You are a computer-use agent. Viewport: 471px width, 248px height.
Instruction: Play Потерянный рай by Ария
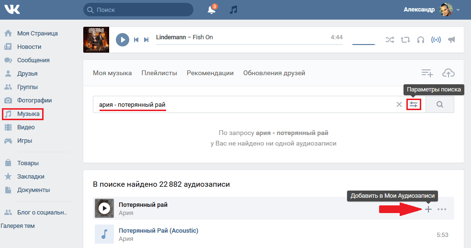tap(104, 208)
